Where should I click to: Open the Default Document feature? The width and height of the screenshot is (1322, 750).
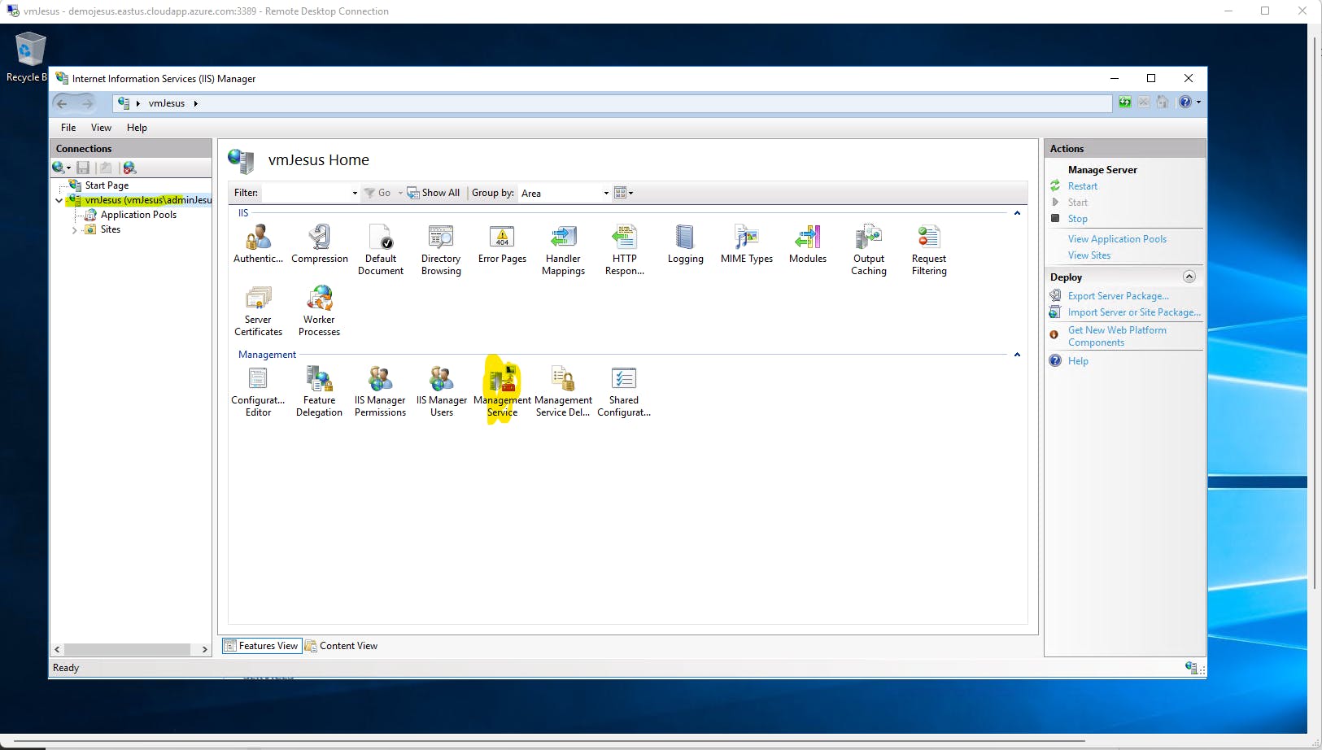pyautogui.click(x=381, y=250)
